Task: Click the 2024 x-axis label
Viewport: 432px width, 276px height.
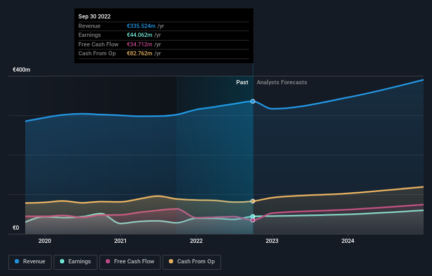Action: pos(348,241)
